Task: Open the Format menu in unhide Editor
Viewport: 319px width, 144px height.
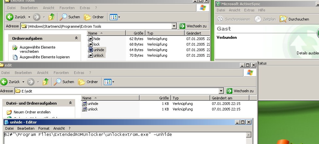Action: click(44, 128)
